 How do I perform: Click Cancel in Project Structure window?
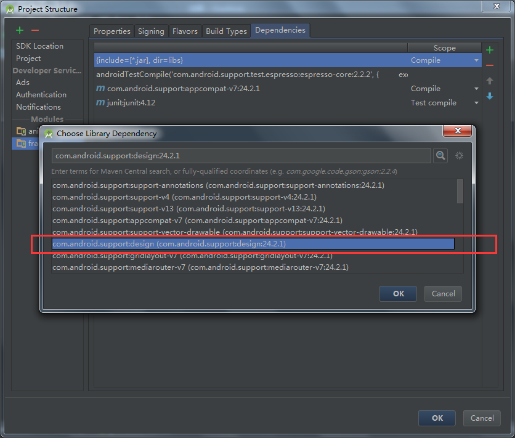482,418
